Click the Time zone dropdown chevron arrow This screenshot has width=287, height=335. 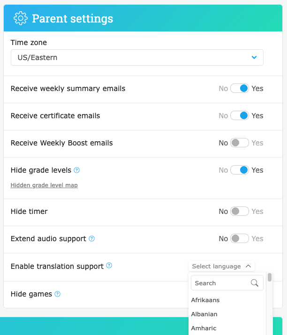(x=254, y=57)
